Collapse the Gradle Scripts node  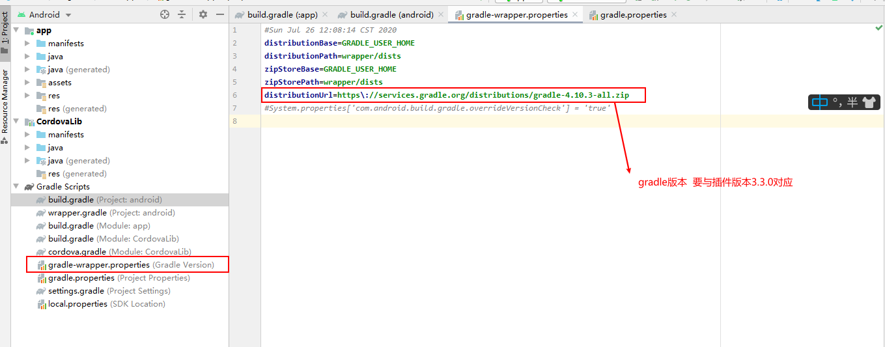click(x=16, y=187)
